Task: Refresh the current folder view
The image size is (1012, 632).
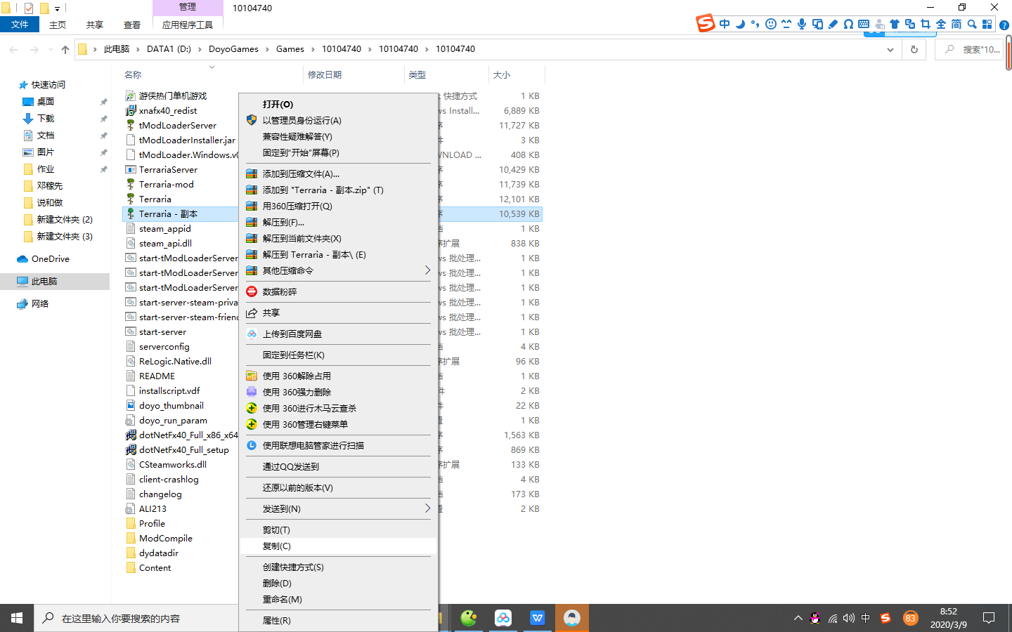Action: tap(914, 49)
